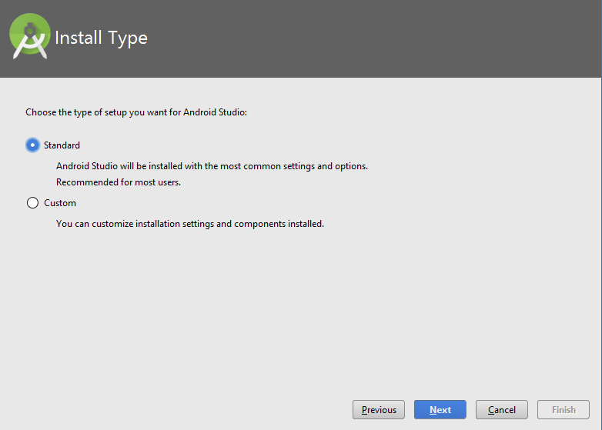This screenshot has width=602, height=430.
Task: Select the Standard install type radio button
Action: (x=32, y=145)
